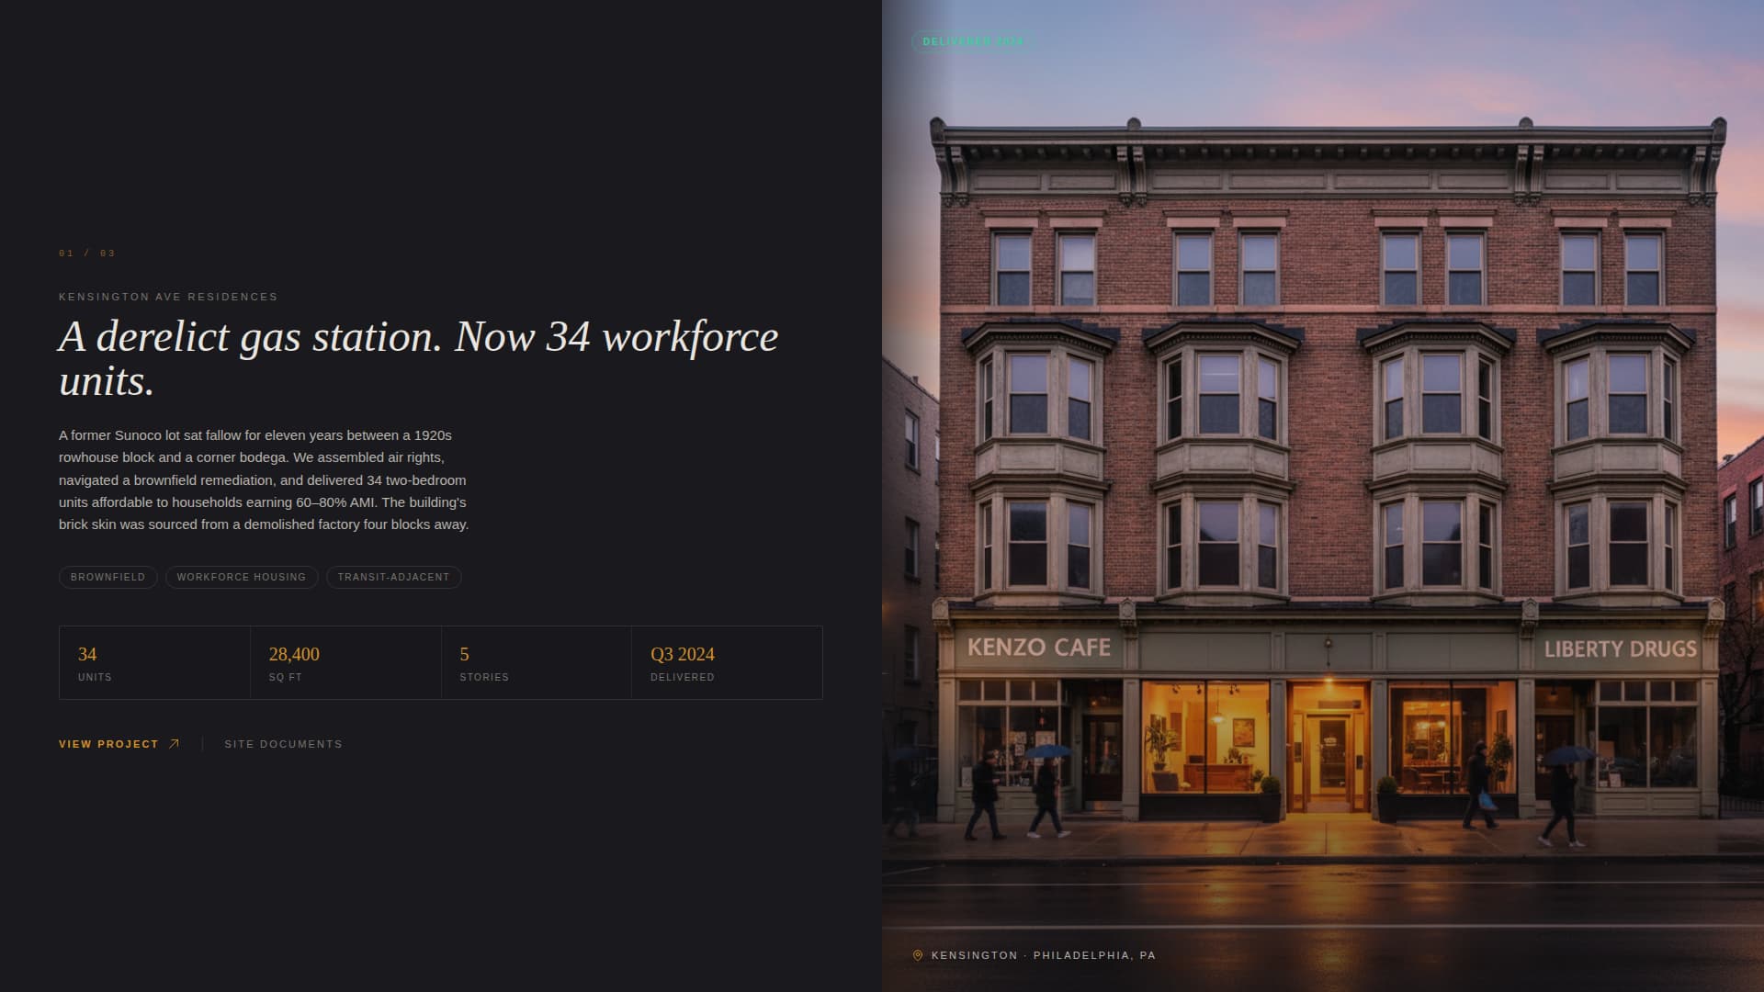Open SITE DOCUMENTS
Screen dimensions: 1764x992
click(x=283, y=743)
